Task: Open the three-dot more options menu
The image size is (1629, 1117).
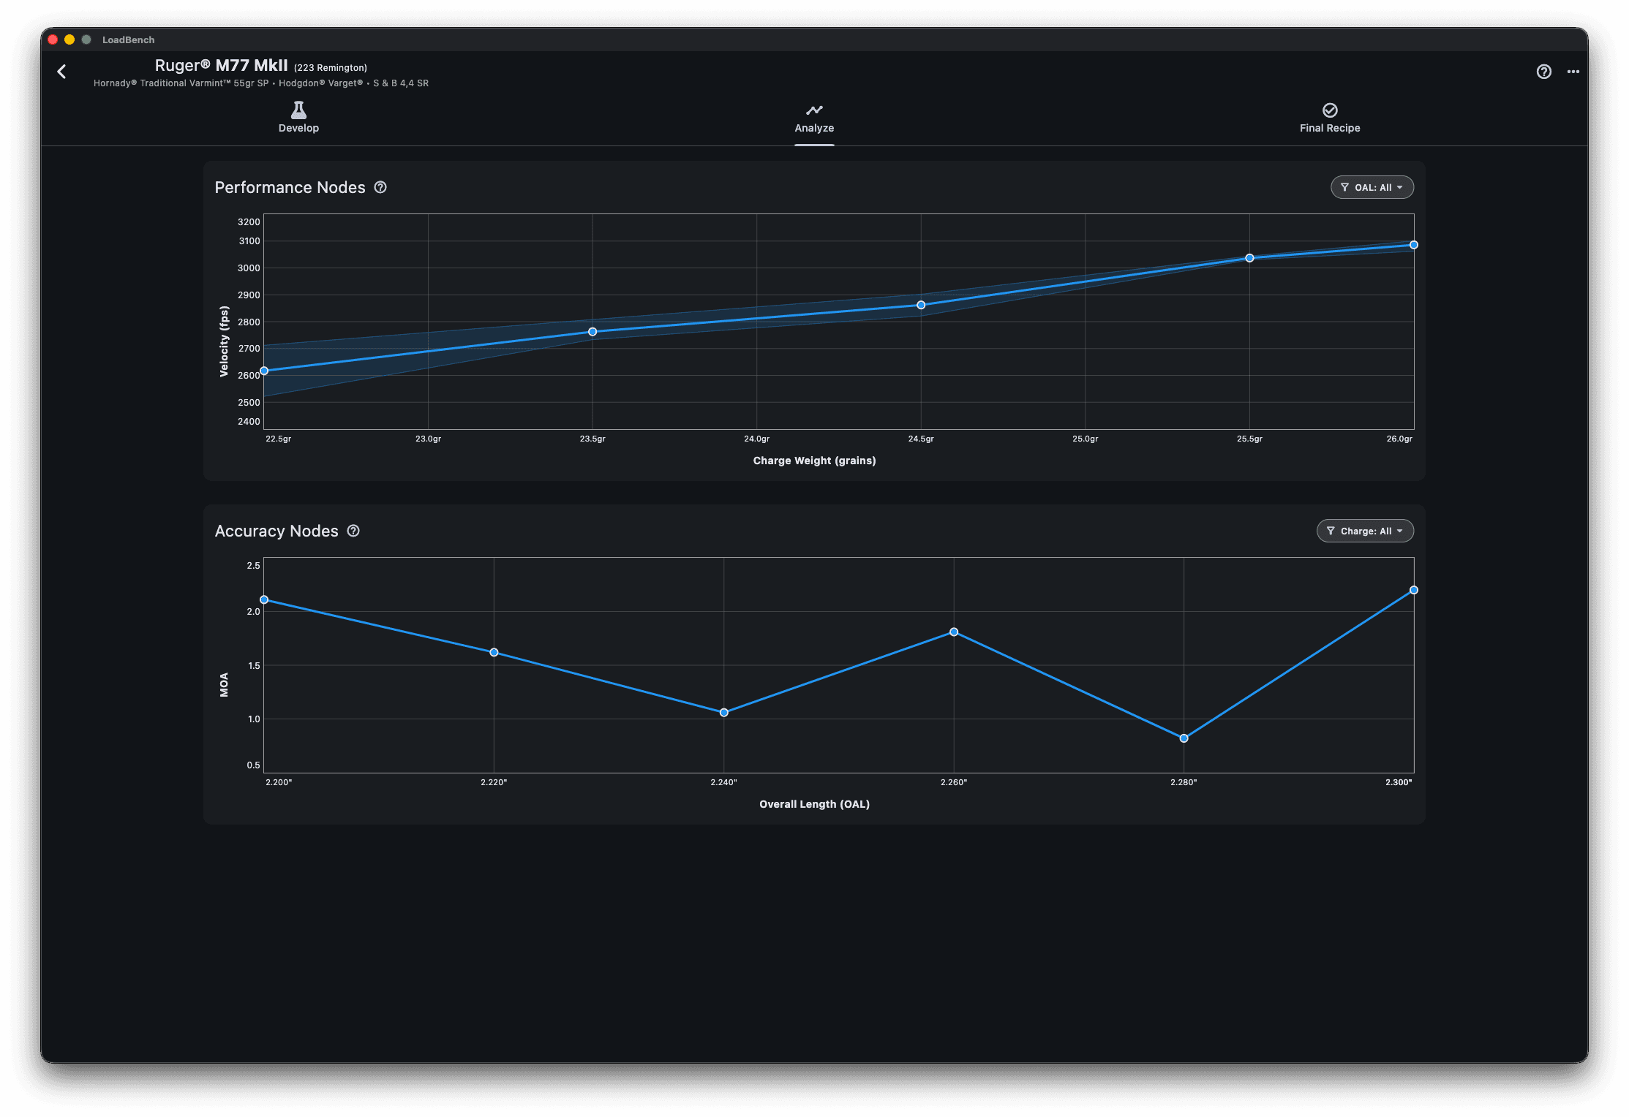Action: pyautogui.click(x=1573, y=72)
